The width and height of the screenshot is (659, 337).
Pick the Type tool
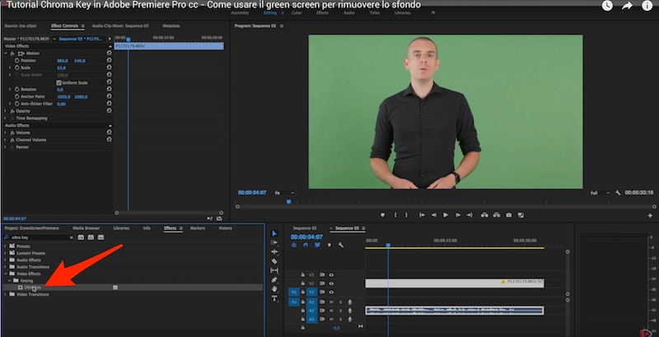(x=275, y=298)
